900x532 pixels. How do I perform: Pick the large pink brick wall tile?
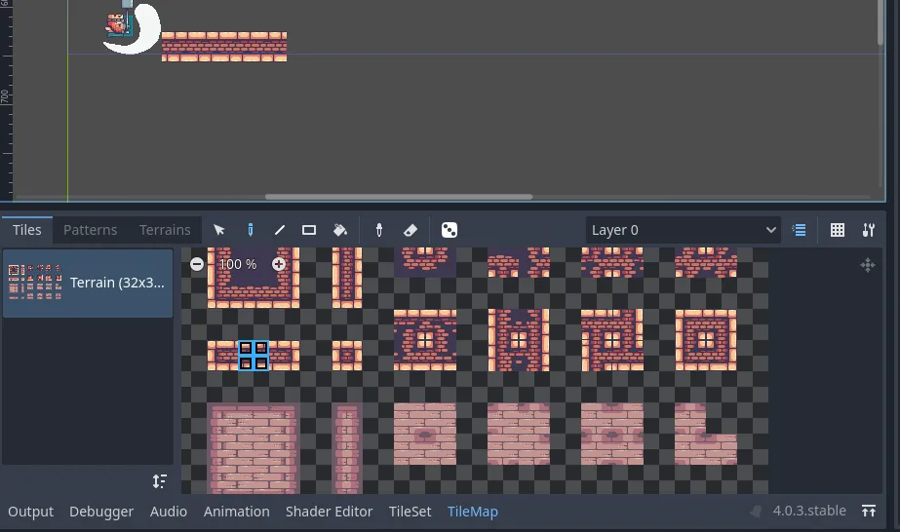click(254, 448)
